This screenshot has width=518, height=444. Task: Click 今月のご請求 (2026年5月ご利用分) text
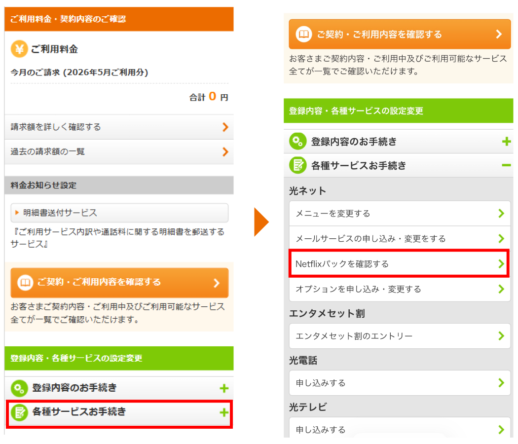79,73
